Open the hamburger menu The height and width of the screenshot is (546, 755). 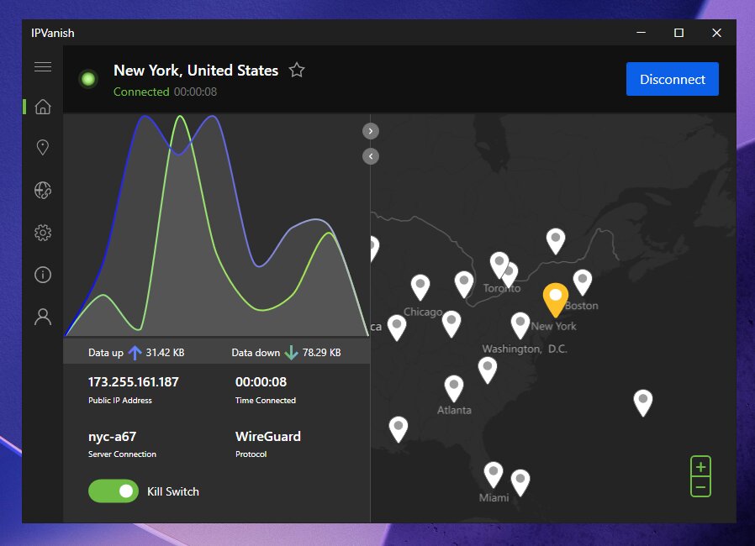point(43,66)
